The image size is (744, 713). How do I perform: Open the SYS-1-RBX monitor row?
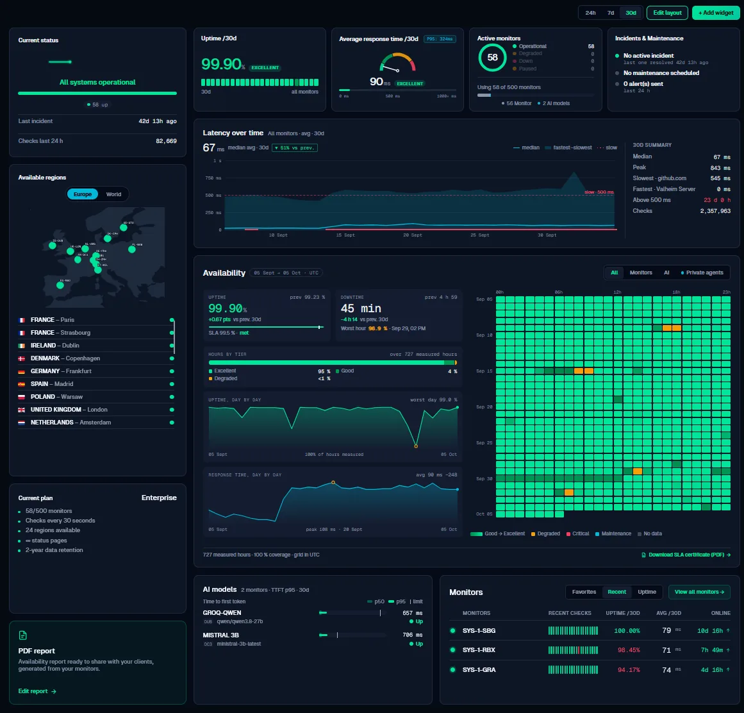[x=590, y=650]
